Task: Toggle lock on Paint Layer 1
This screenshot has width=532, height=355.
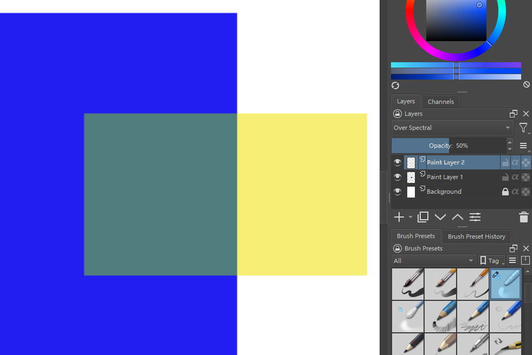Action: [505, 177]
